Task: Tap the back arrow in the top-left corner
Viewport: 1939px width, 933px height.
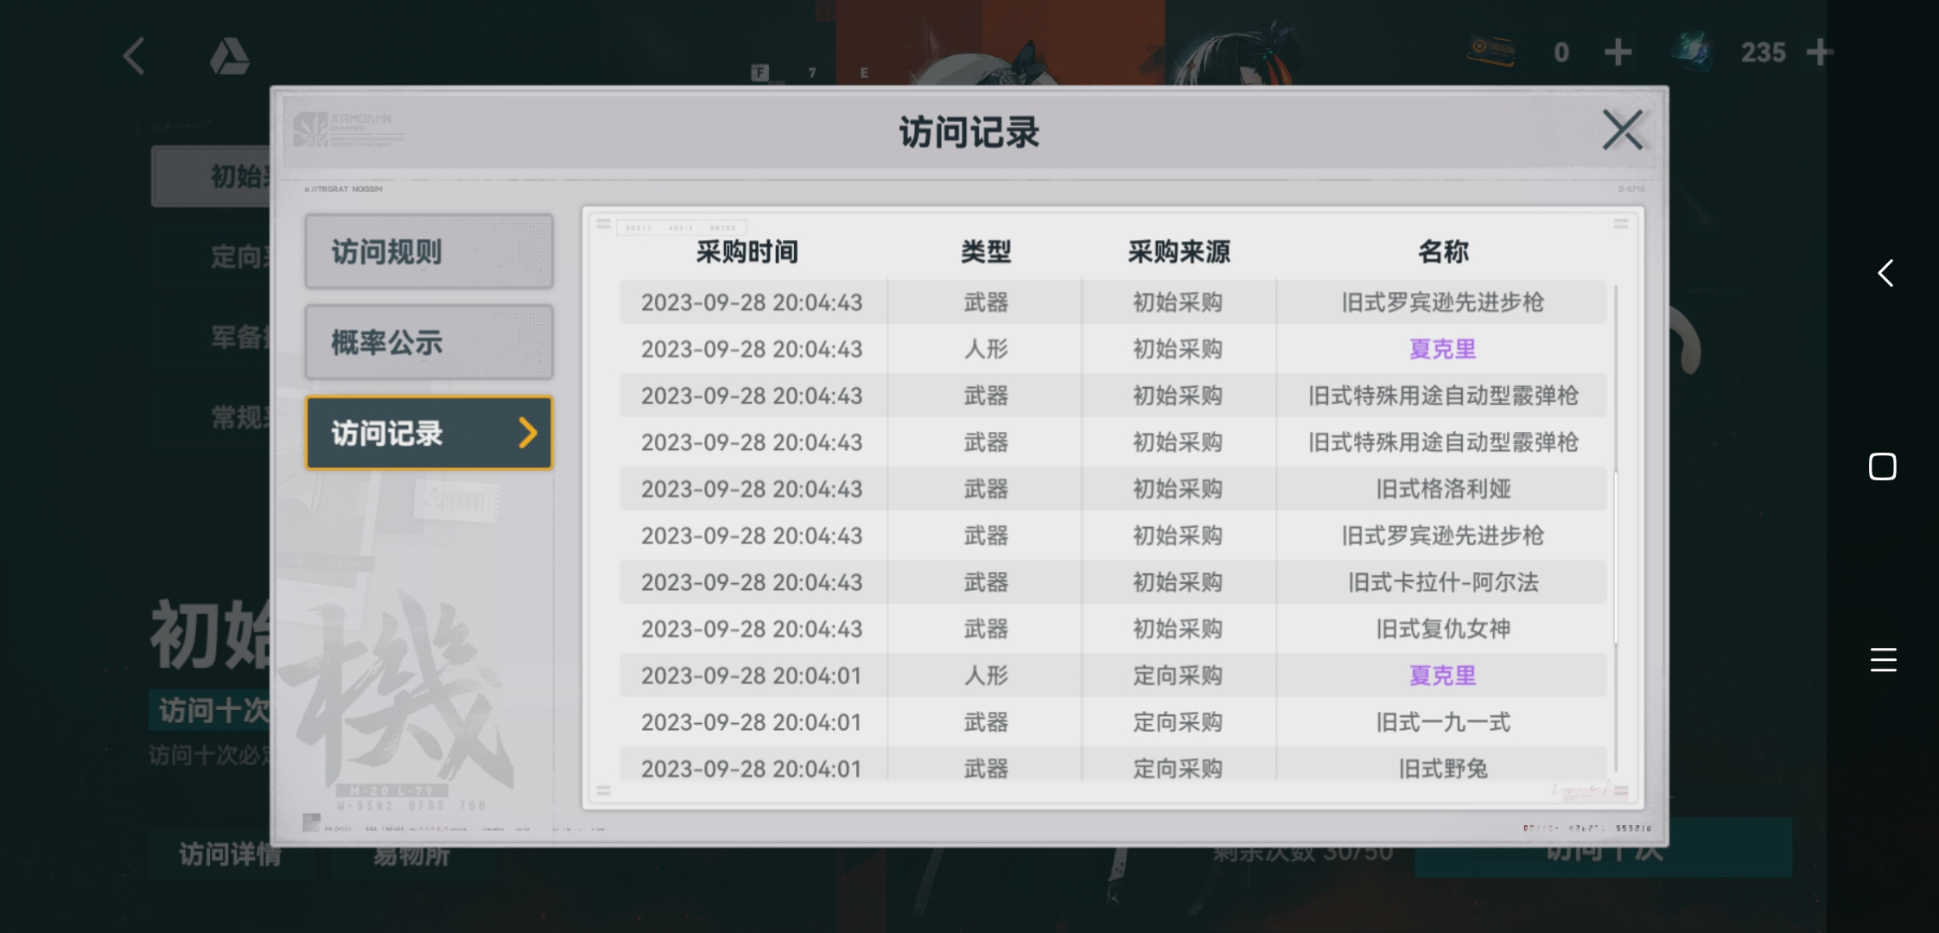Action: (134, 56)
